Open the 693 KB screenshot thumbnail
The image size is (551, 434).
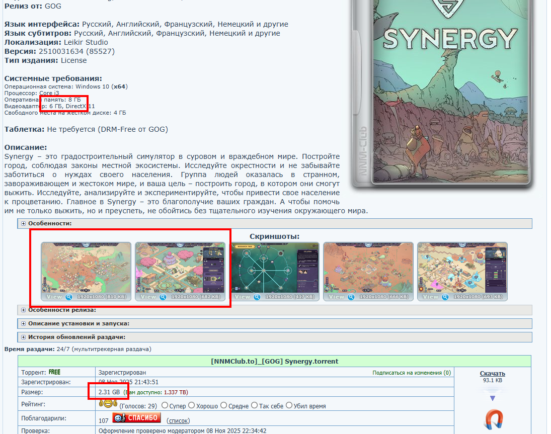click(462, 272)
